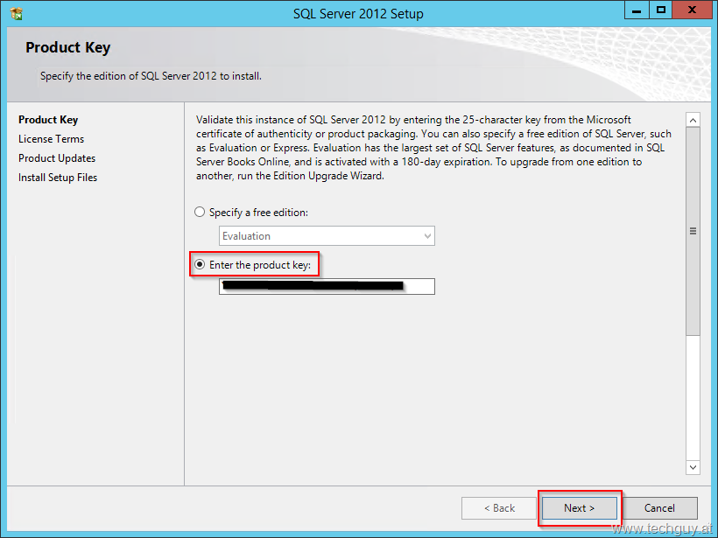The image size is (718, 538).
Task: Minimize the SQL Server 2012 Setup window
Action: click(x=637, y=10)
